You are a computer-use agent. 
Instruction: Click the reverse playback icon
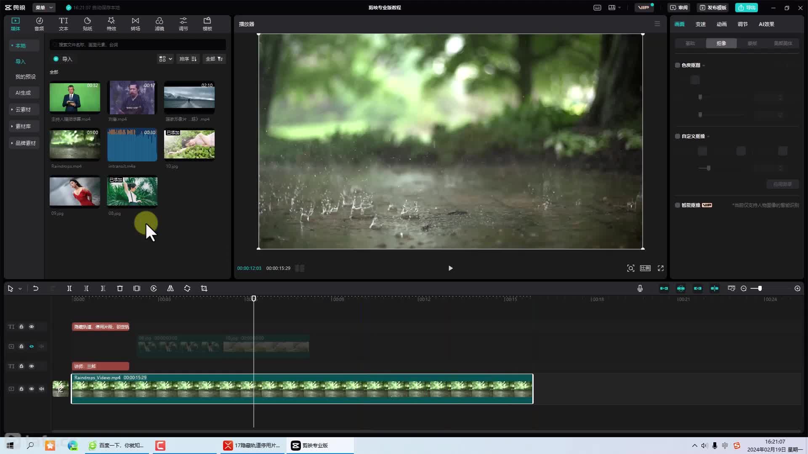[x=154, y=288]
